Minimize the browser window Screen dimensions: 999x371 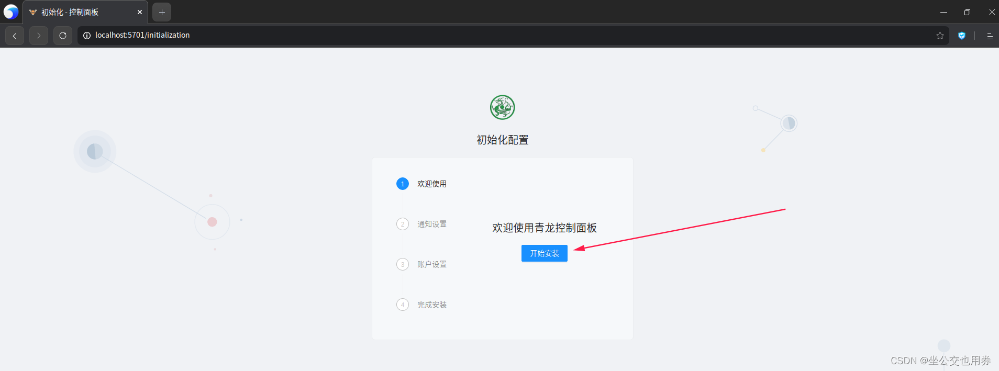(x=944, y=12)
